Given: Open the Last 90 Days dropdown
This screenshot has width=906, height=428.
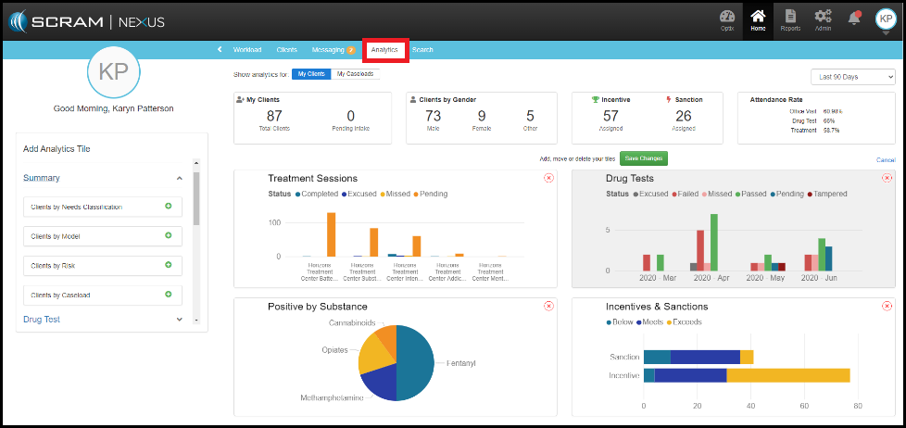Looking at the screenshot, I should [852, 76].
